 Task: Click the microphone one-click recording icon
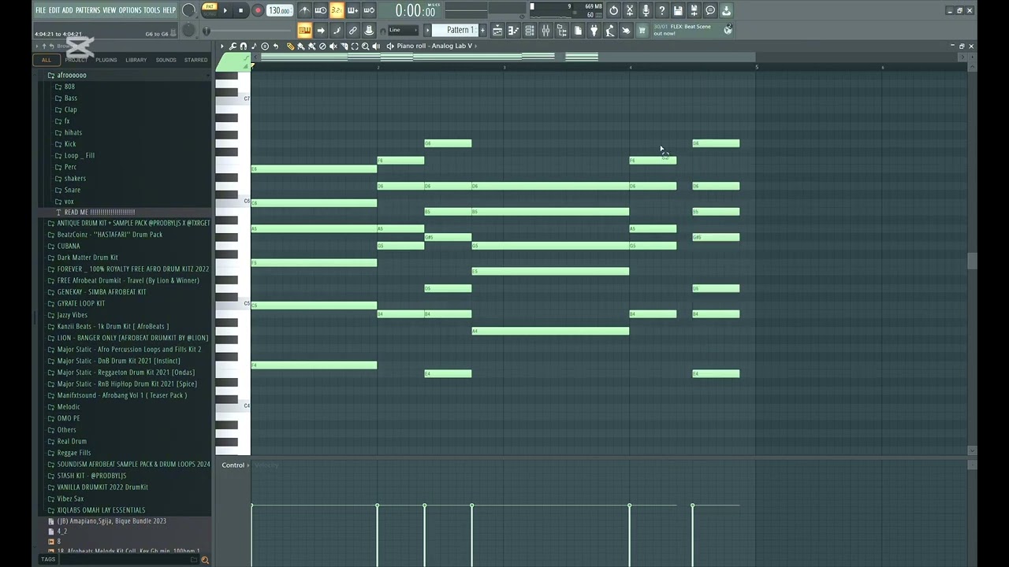click(646, 10)
